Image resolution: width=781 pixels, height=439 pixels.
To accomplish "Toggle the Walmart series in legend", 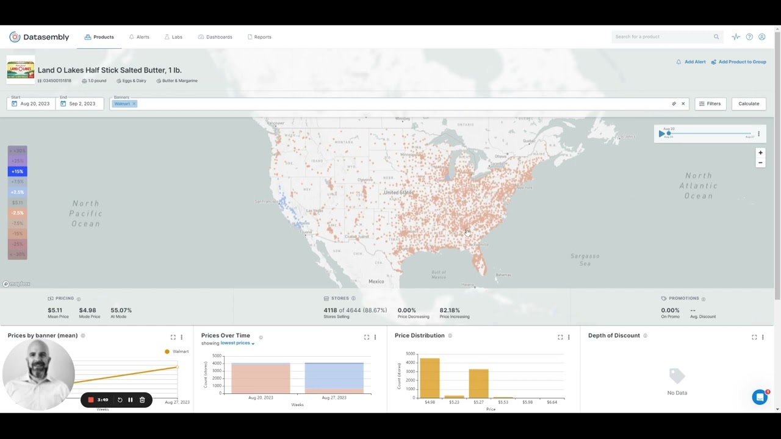I will pos(176,351).
